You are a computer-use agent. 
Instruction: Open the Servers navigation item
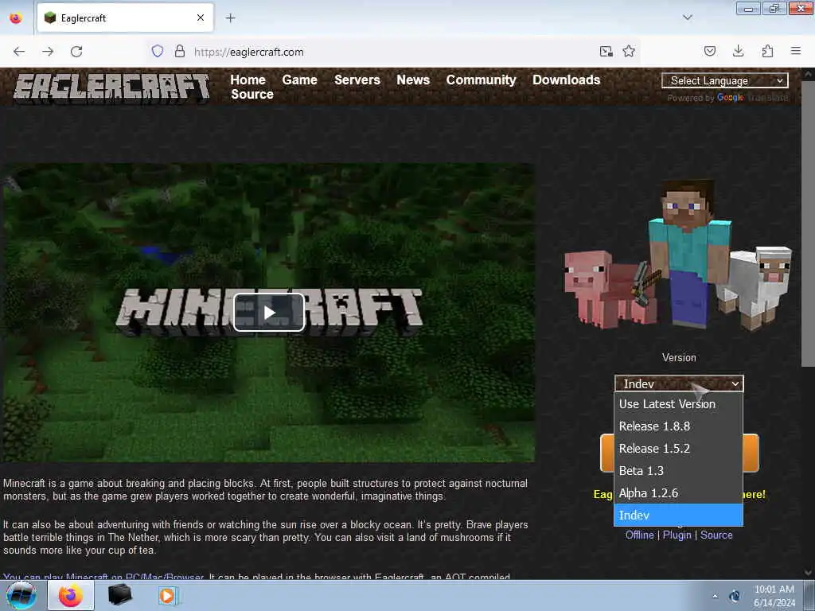click(357, 80)
